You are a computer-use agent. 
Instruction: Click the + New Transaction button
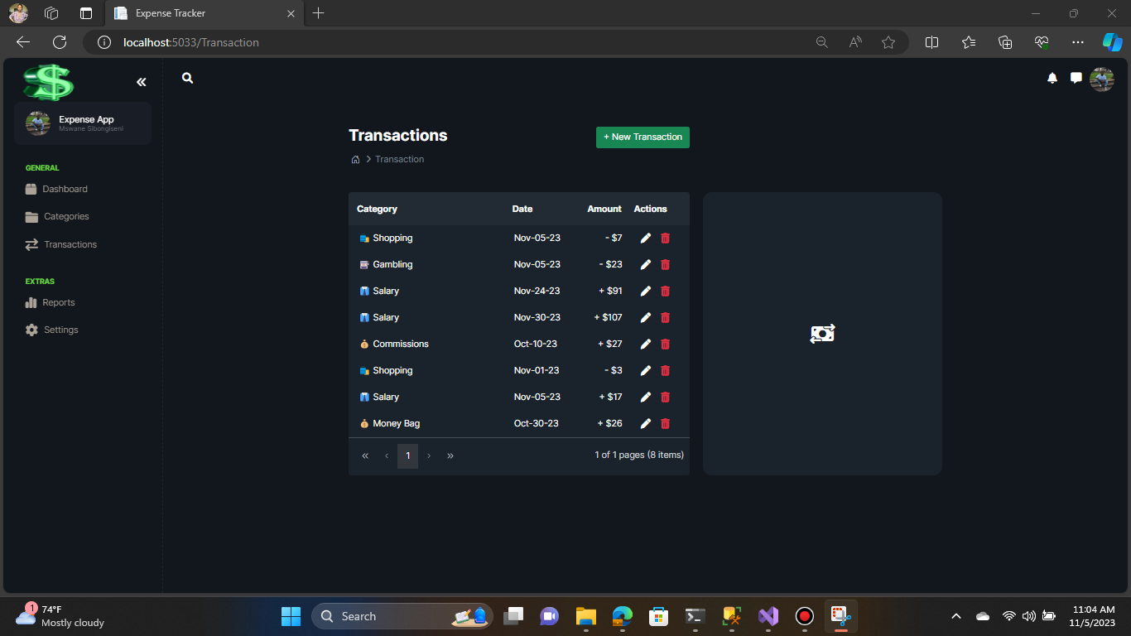643,137
